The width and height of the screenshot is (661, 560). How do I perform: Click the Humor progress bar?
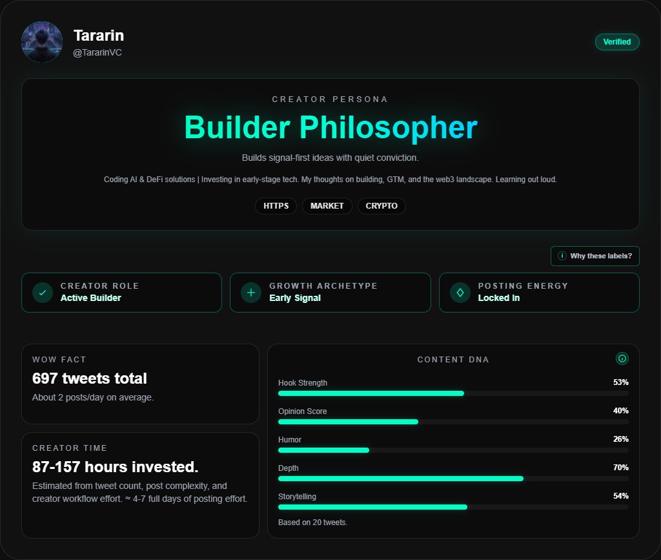[x=453, y=450]
